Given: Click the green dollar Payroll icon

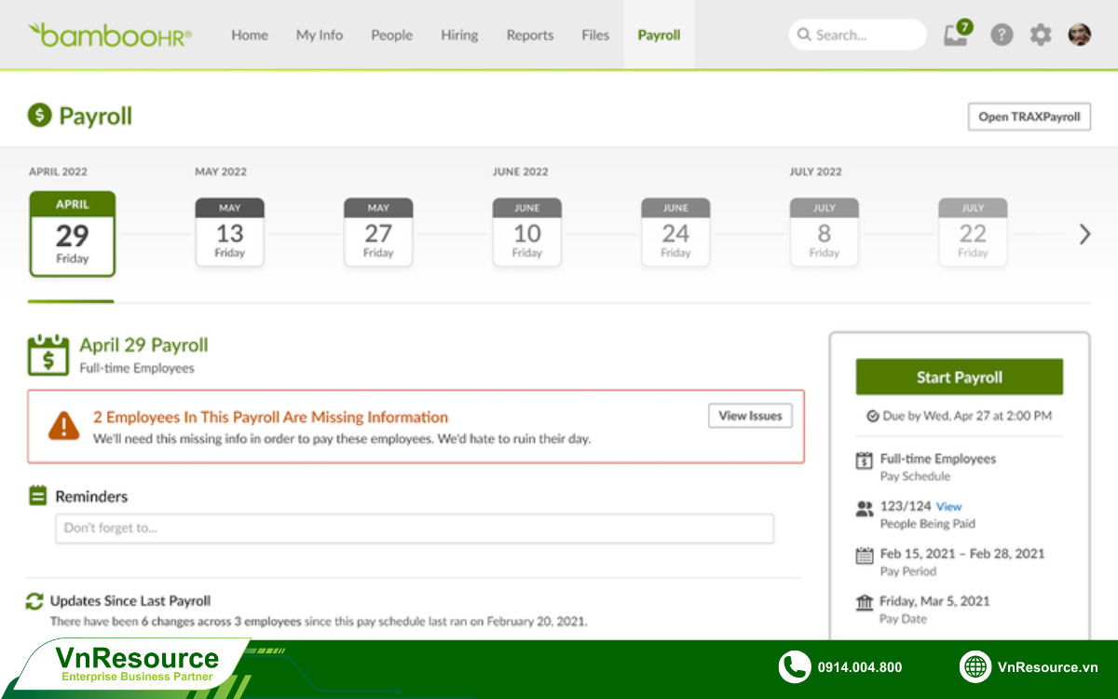Looking at the screenshot, I should [x=39, y=116].
